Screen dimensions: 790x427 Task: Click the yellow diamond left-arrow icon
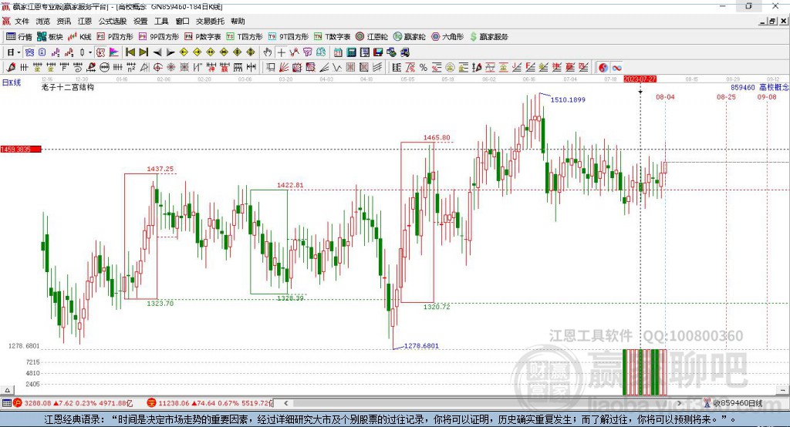click(184, 52)
